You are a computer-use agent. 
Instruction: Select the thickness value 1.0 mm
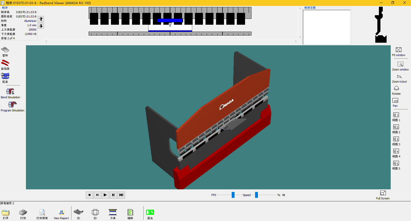32,25
